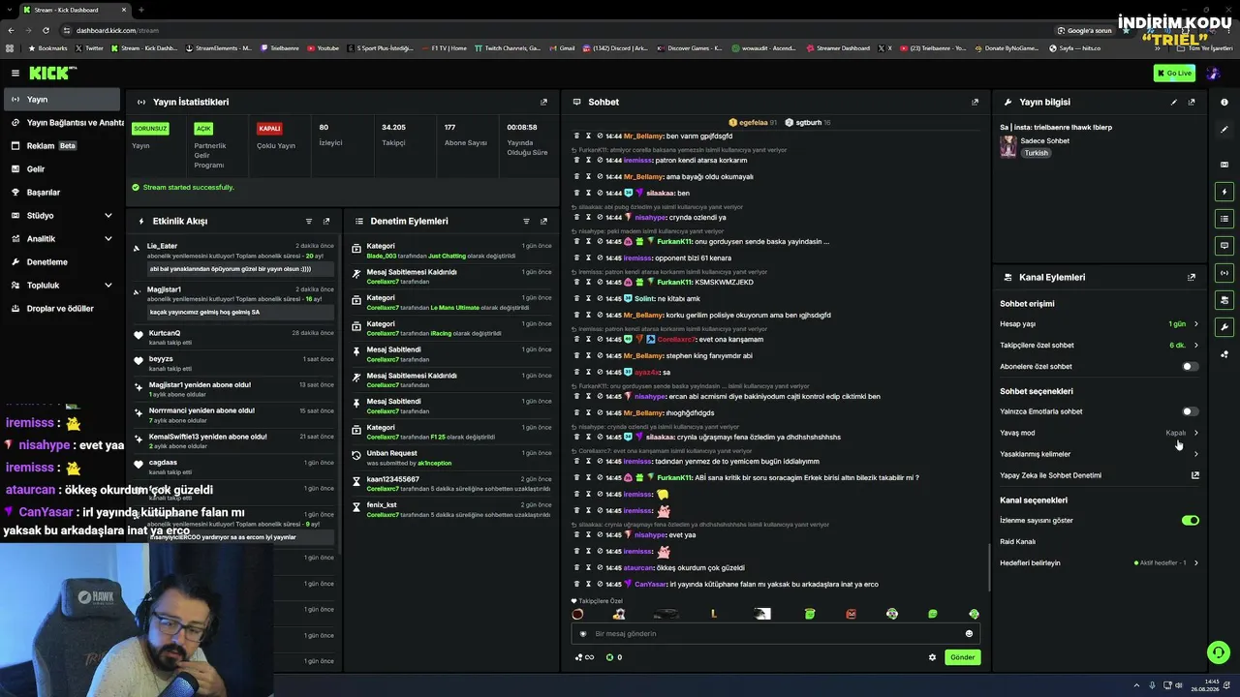This screenshot has width=1240, height=697.
Task: Click the 34.205 Takipçi stat
Action: pyautogui.click(x=405, y=145)
